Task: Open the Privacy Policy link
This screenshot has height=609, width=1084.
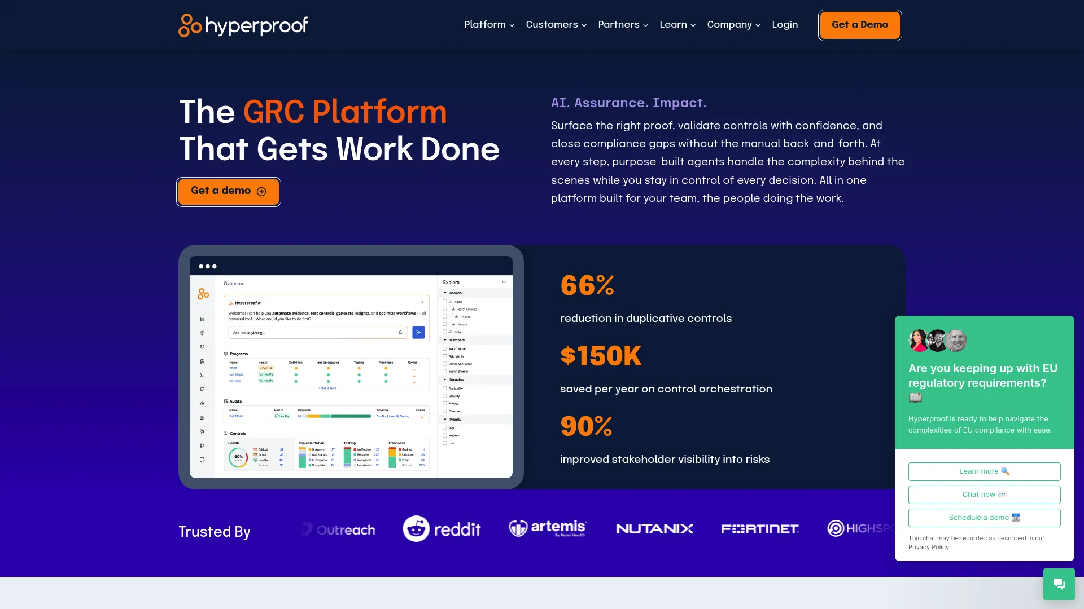Action: point(928,547)
